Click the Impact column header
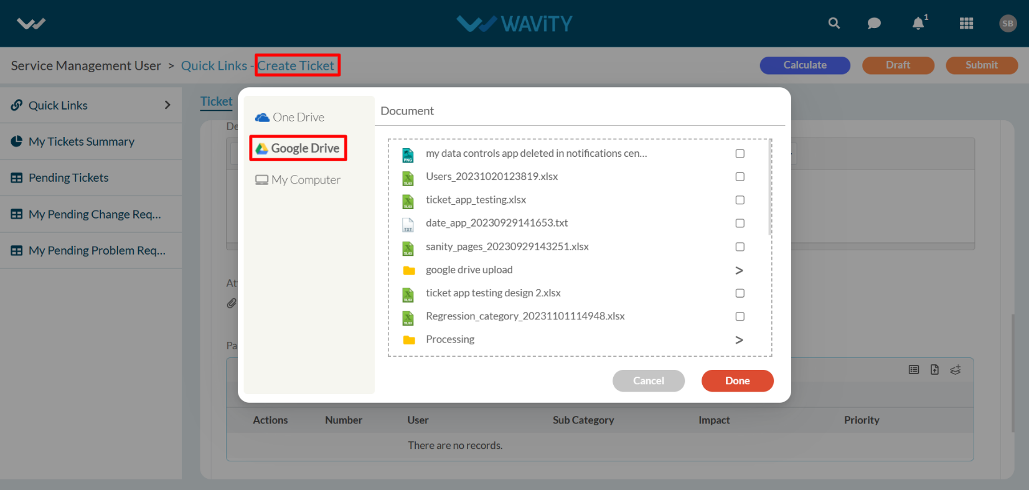This screenshot has width=1029, height=490. pos(714,420)
